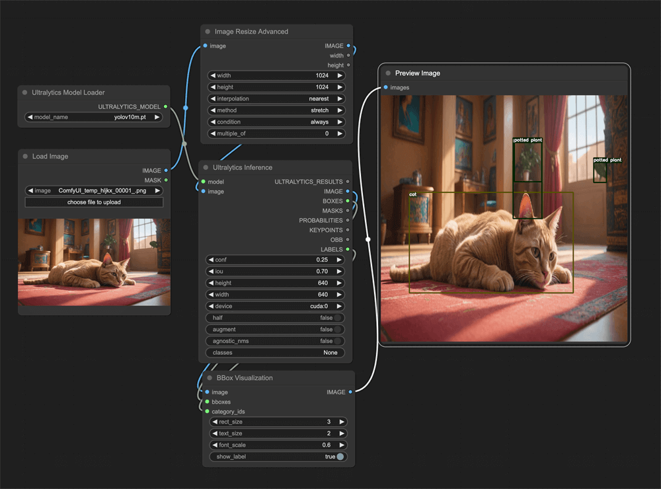Screen dimensions: 661x489
Task: Enable the agnostic_nms toggle
Action: (x=275, y=341)
